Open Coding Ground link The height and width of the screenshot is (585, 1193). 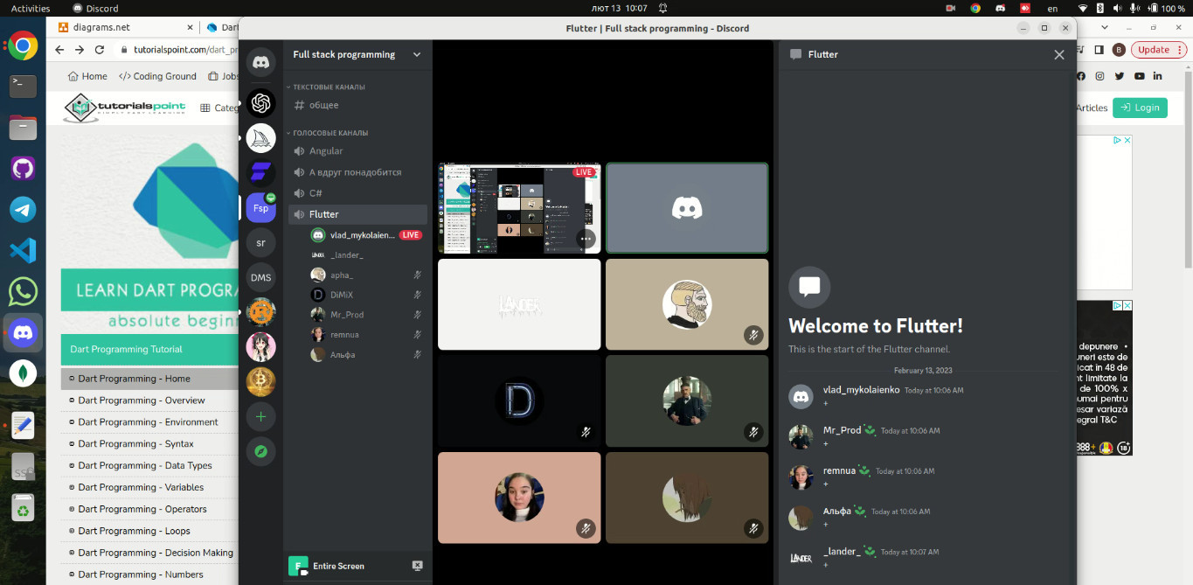[x=157, y=76]
